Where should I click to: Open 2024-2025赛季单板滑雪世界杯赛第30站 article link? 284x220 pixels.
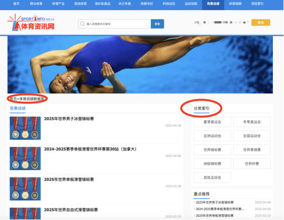pos(90,149)
